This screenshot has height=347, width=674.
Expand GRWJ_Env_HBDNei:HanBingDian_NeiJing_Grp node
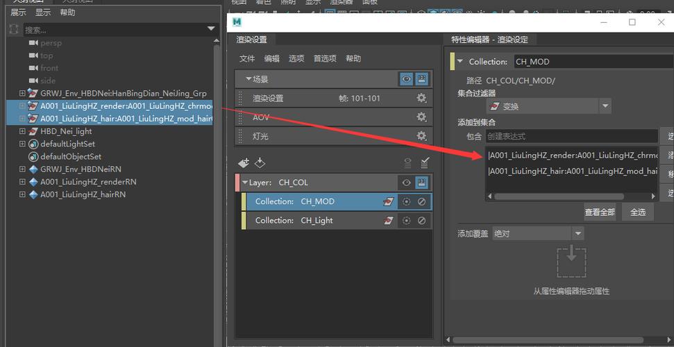pos(22,93)
